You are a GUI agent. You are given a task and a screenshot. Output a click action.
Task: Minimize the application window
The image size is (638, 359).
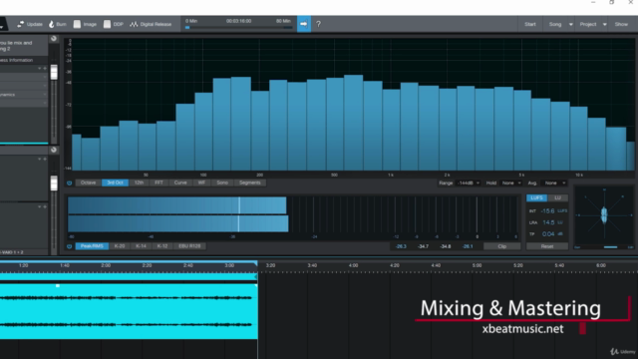593,2
